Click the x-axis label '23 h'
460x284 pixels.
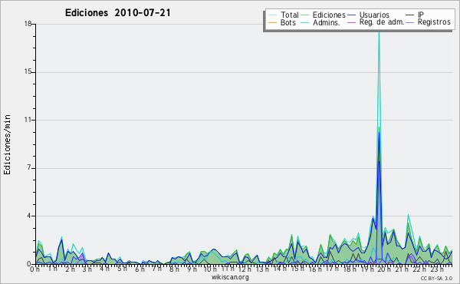(436, 269)
